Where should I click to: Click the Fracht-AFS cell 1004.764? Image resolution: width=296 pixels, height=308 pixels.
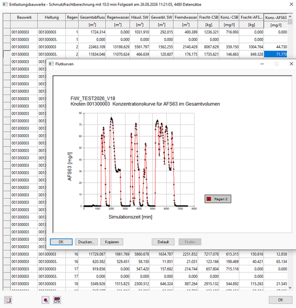point(252,47)
